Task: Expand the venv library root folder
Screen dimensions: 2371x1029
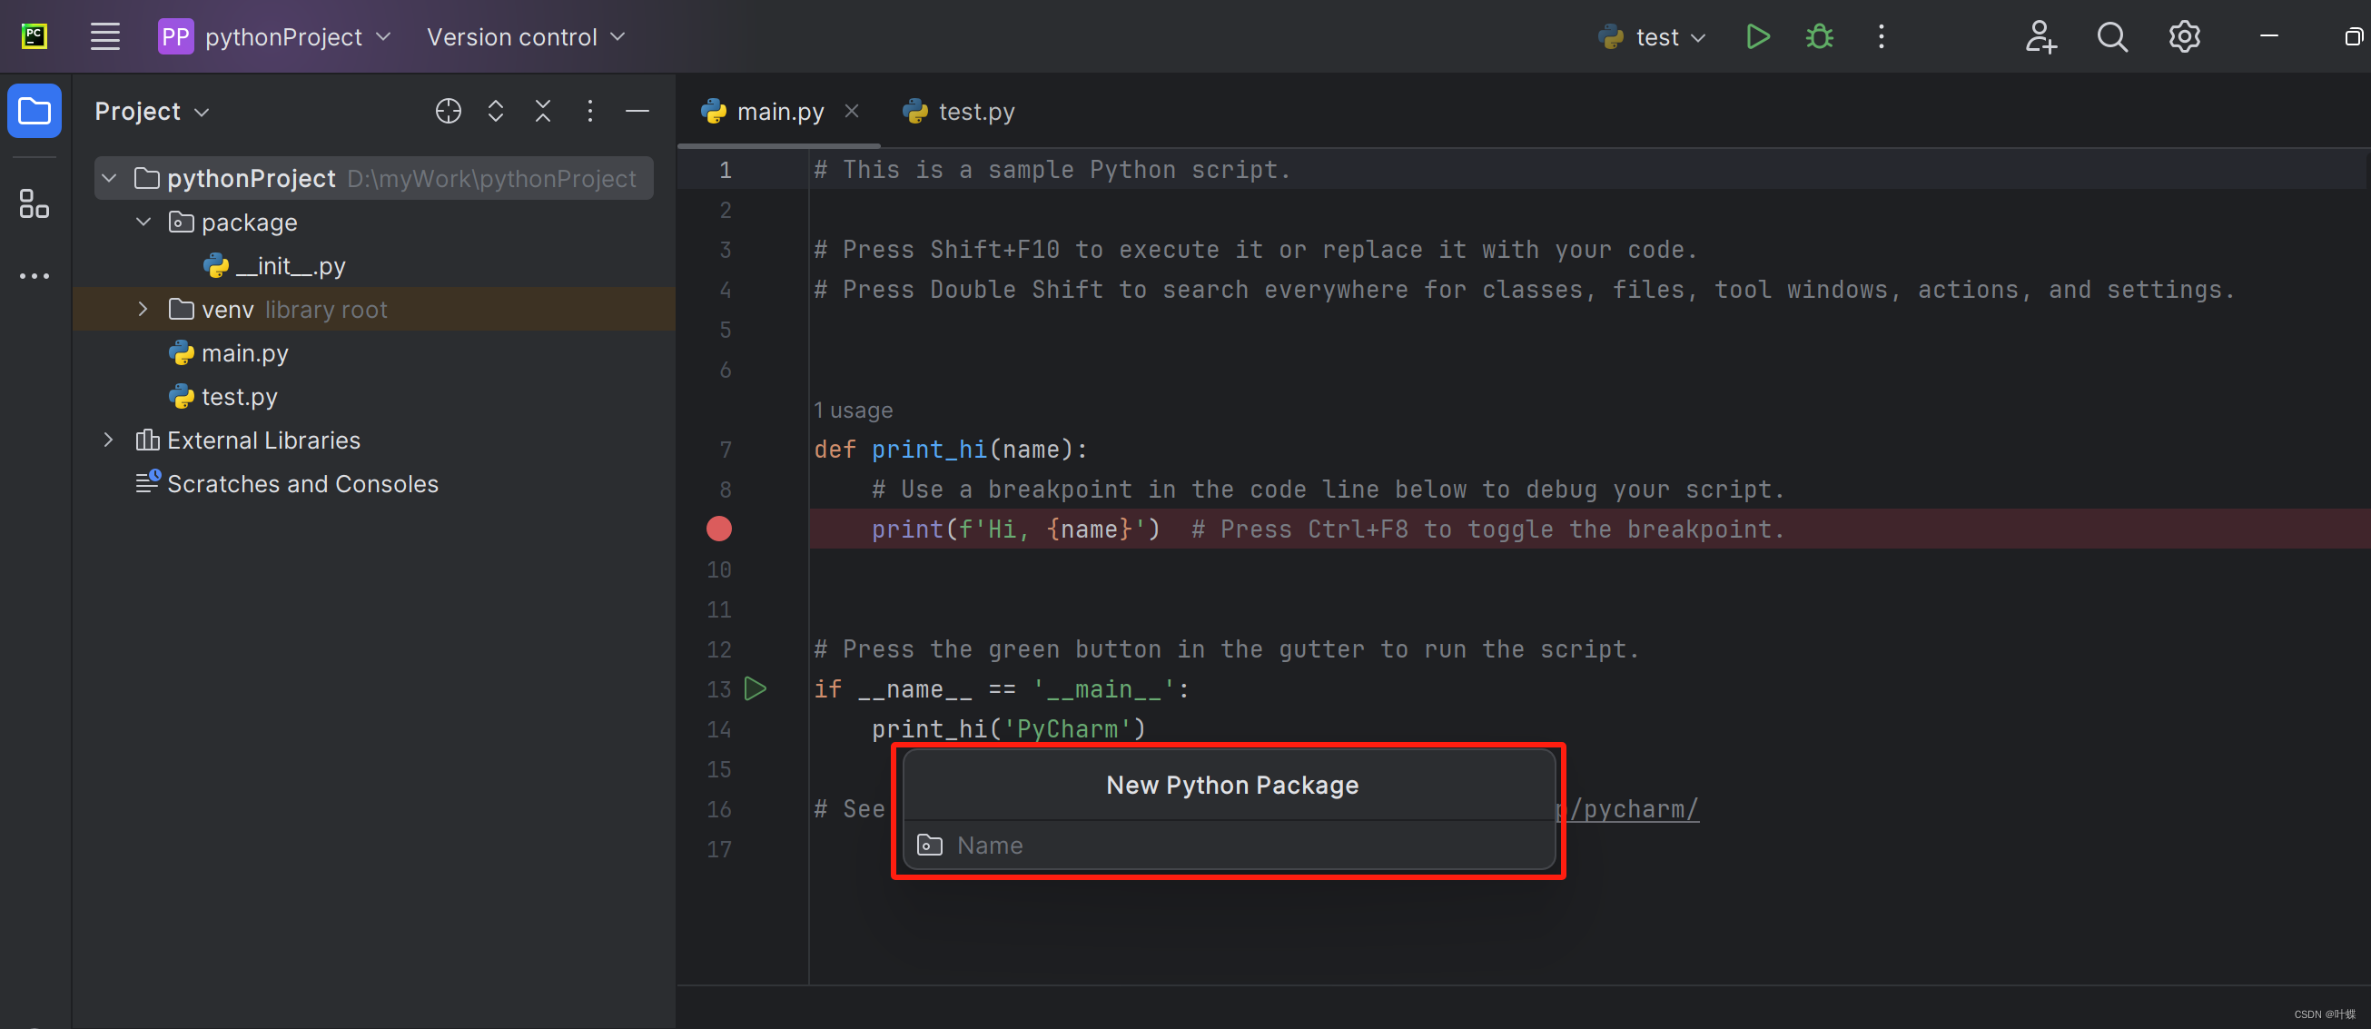Action: click(143, 310)
